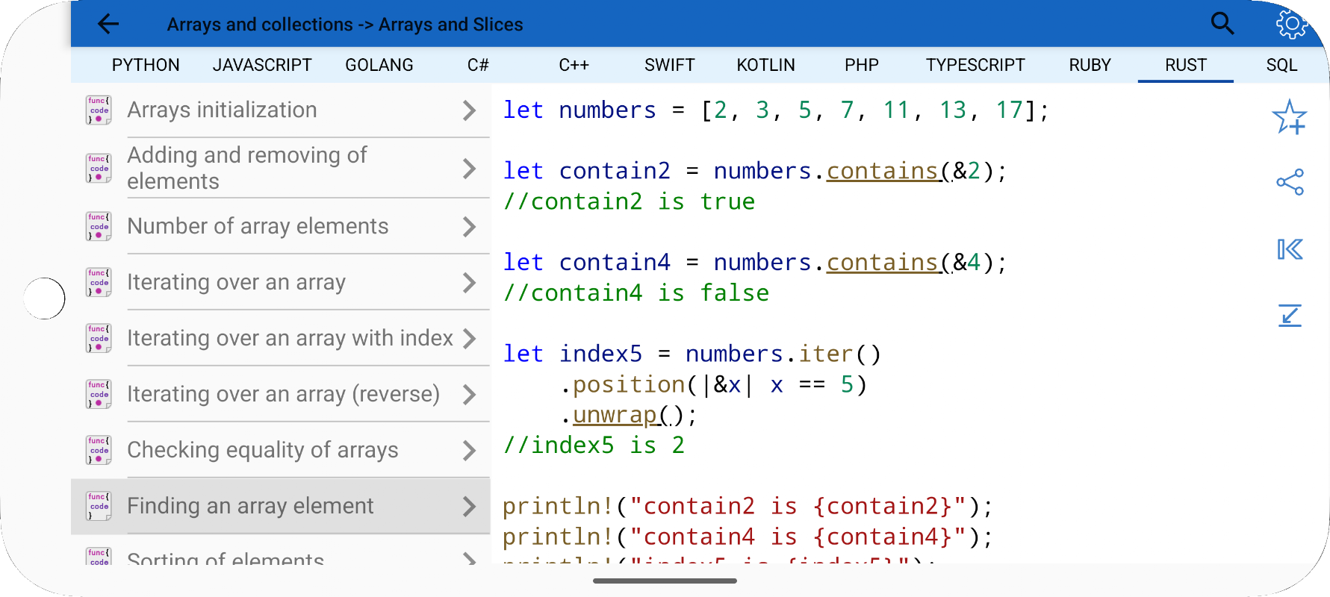Click the contains link in contain2 line
Screen dimensions: 1330x597
tap(882, 171)
